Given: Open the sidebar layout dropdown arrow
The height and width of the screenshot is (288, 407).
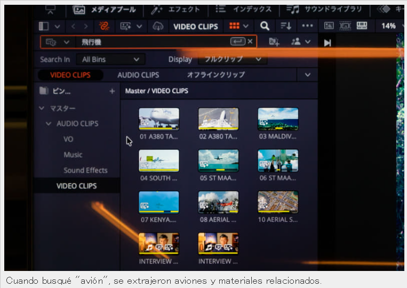Looking at the screenshot, I should [x=58, y=26].
